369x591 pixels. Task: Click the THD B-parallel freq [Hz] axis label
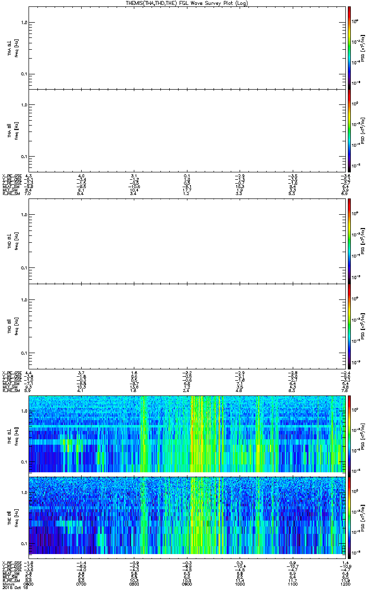[17, 326]
